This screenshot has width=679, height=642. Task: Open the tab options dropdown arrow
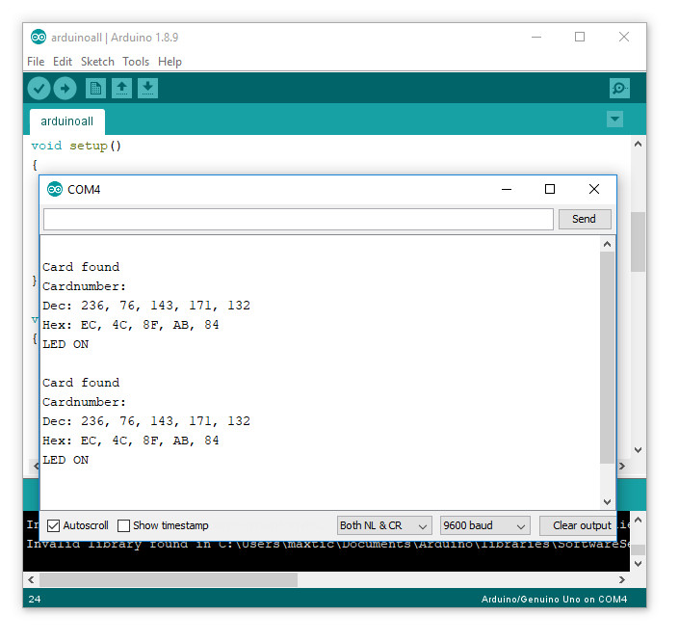tap(614, 120)
